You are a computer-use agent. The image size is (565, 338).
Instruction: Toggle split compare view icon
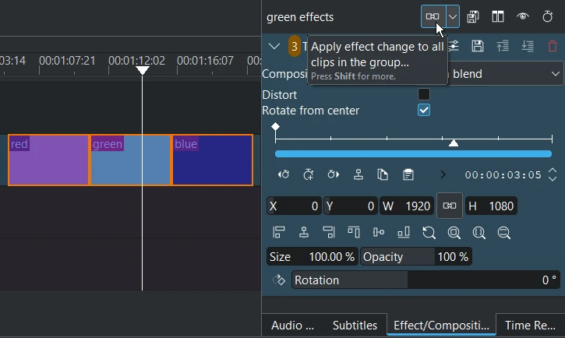coord(498,16)
